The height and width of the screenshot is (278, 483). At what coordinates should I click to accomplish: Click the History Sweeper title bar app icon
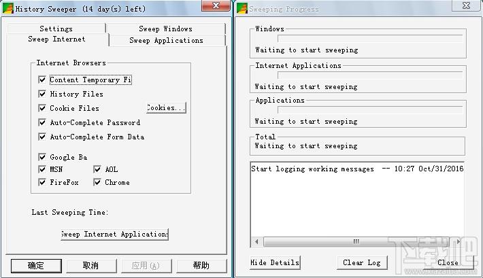[8, 8]
